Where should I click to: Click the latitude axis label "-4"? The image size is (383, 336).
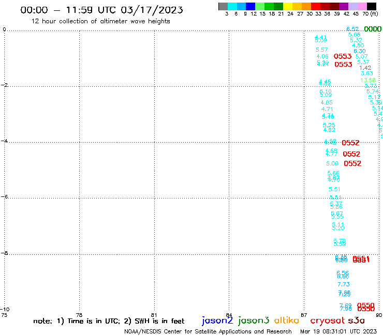tap(4, 141)
